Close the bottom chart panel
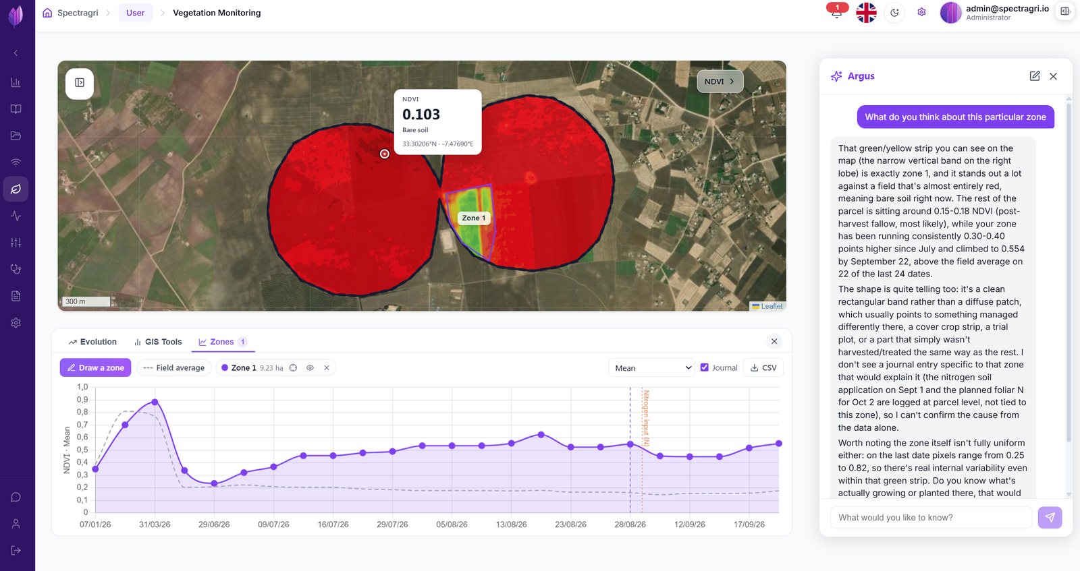 [774, 342]
